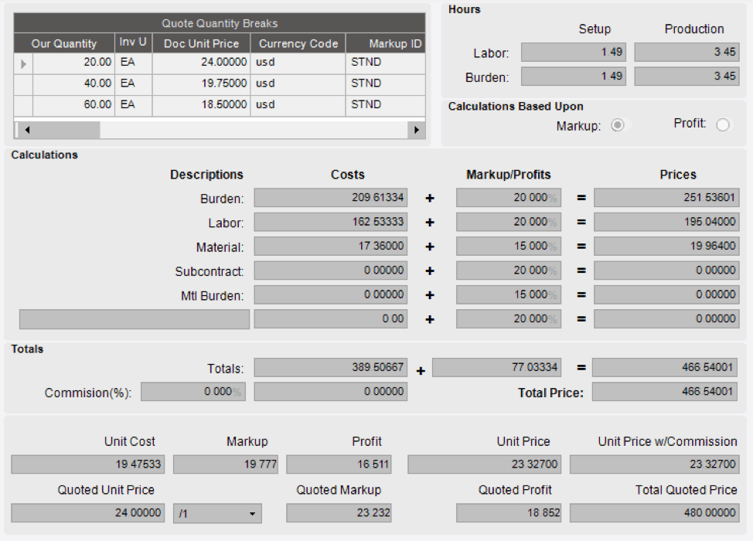This screenshot has width=753, height=541.
Task: Click the Our Quantity column header
Action: pos(64,43)
